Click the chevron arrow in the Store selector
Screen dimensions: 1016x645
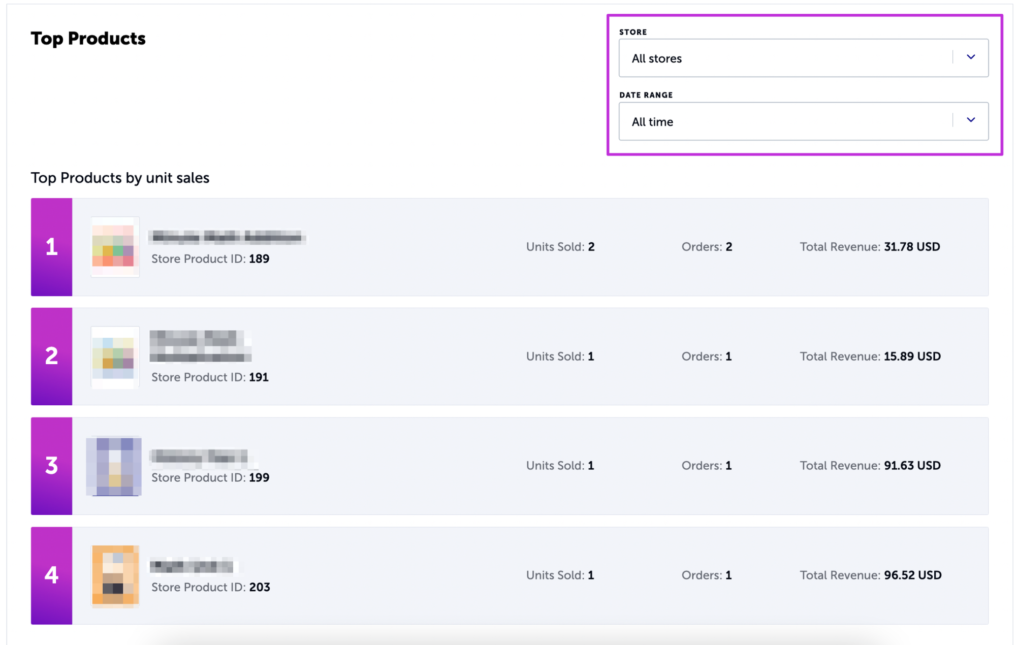[x=971, y=57]
